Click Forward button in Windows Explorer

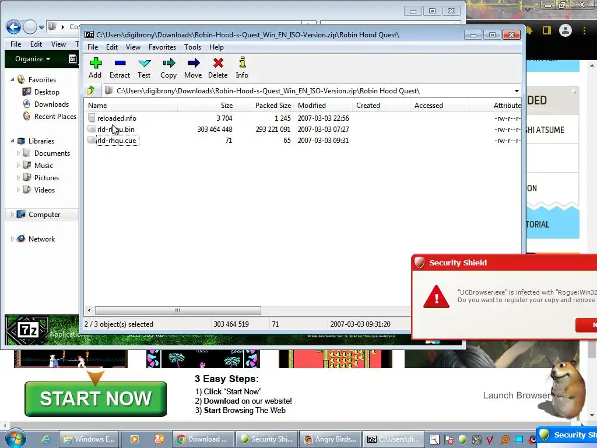[30, 27]
